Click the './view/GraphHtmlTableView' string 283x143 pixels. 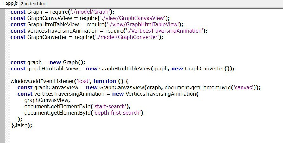coord(142,24)
